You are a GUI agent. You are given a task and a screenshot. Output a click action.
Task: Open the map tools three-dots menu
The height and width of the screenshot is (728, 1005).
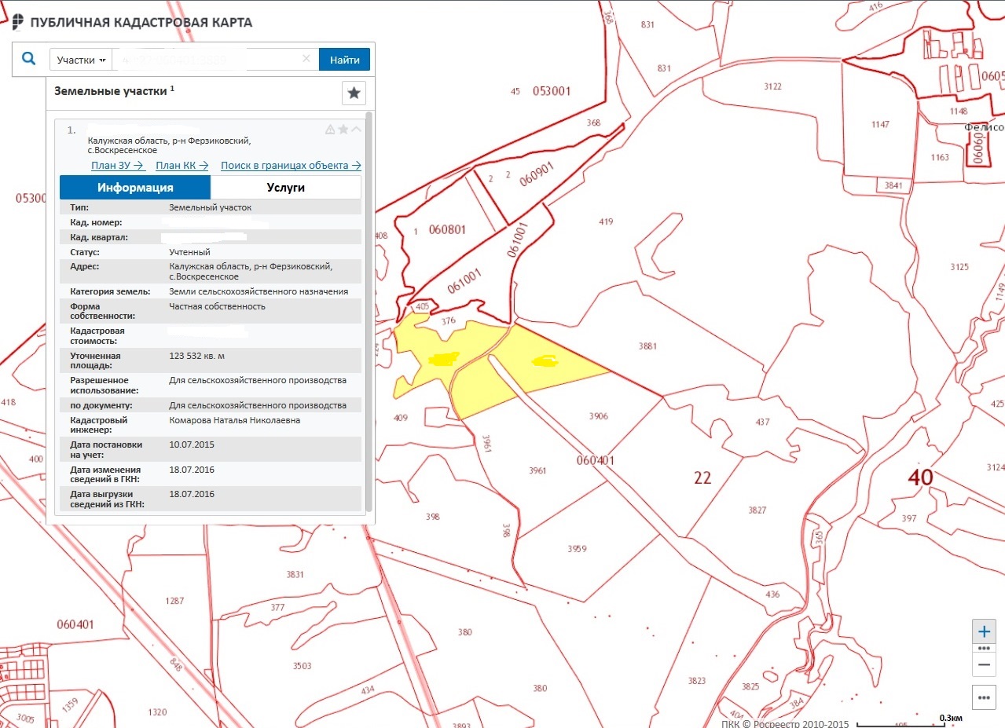tap(984, 697)
